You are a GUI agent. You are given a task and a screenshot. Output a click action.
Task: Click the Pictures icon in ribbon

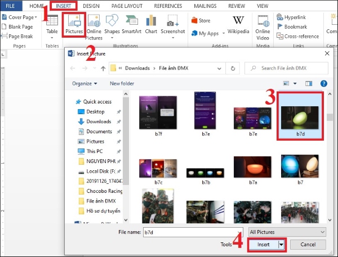(74, 24)
